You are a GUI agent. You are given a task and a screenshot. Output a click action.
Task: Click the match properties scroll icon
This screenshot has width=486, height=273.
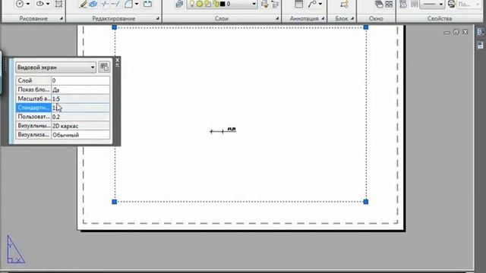point(403,4)
